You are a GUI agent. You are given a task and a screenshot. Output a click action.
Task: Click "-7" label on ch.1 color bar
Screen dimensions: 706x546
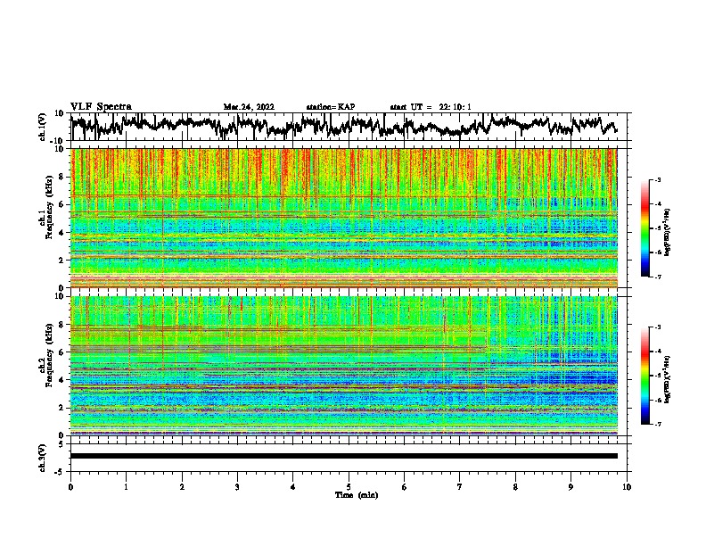point(658,277)
